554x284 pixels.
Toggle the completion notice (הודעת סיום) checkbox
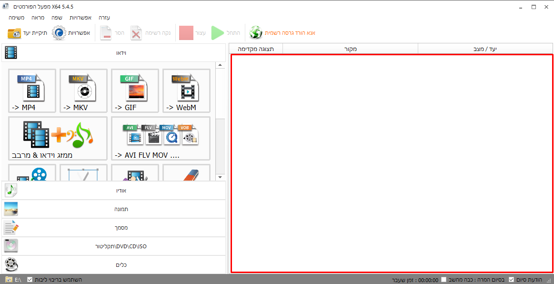(511, 280)
